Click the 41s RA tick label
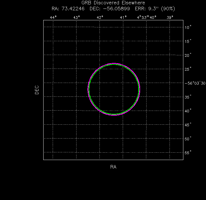The height and width of the screenshot is (200, 206). click(x=123, y=17)
